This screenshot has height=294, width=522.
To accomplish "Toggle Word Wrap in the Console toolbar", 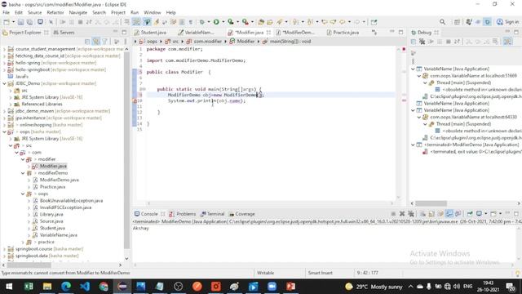I will click(x=440, y=214).
